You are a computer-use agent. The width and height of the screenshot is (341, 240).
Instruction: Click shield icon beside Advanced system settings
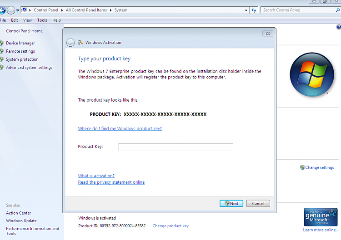click(1, 68)
